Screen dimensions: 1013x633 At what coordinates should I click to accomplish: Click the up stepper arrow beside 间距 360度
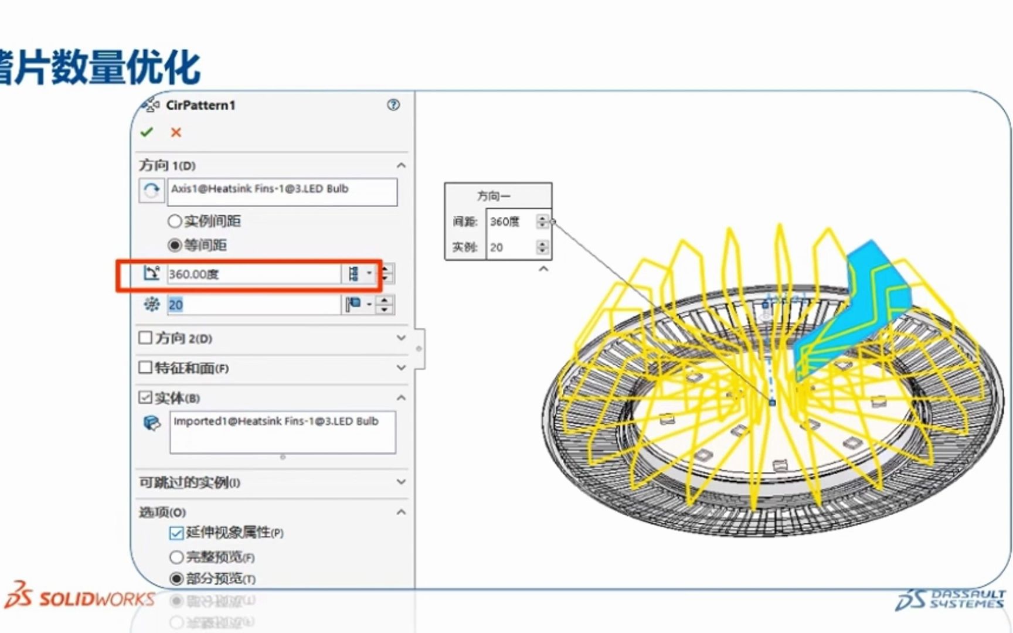click(x=543, y=218)
